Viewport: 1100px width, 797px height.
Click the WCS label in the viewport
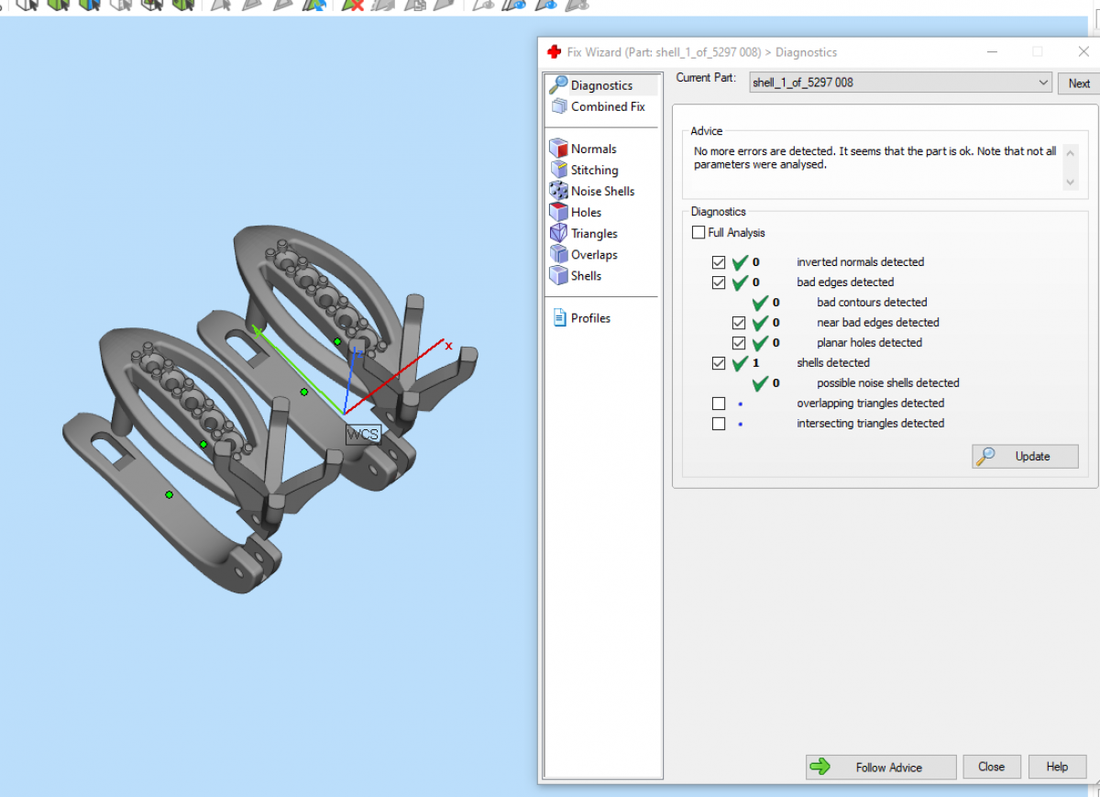coord(362,435)
